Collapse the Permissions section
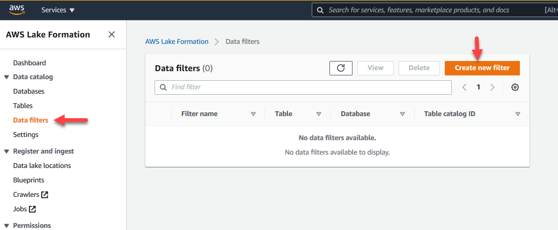 click(x=6, y=226)
